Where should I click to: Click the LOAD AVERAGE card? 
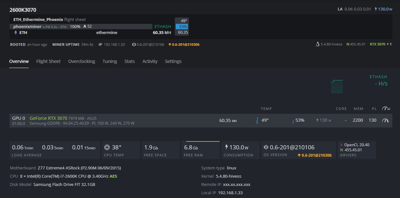click(x=55, y=150)
